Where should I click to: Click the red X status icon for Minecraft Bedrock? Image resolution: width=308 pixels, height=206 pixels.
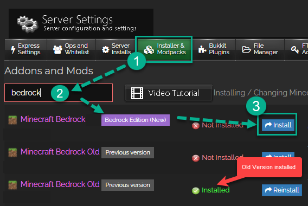pos(196,125)
